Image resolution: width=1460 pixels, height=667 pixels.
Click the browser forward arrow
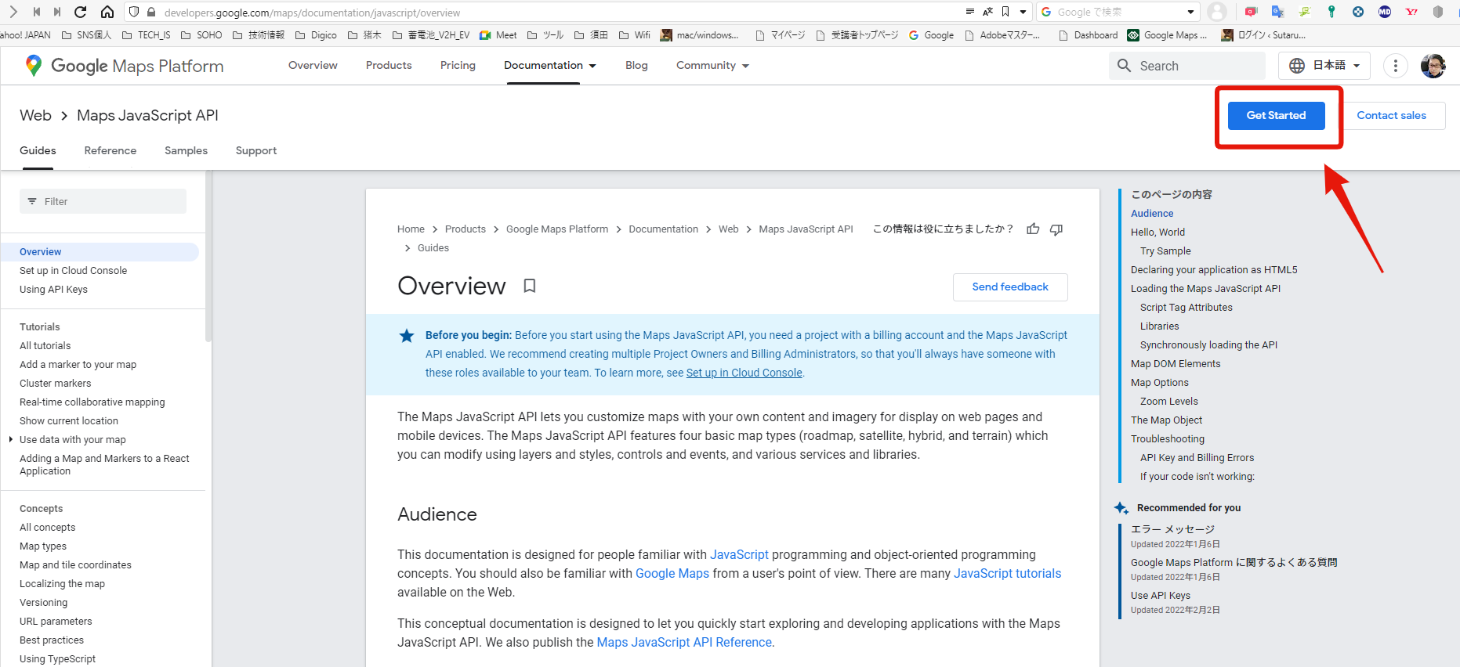pos(13,12)
